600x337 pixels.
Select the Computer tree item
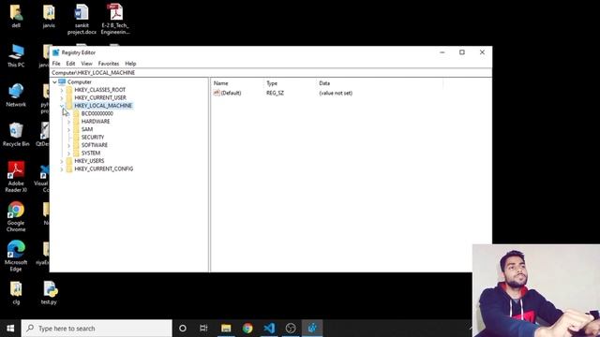79,82
